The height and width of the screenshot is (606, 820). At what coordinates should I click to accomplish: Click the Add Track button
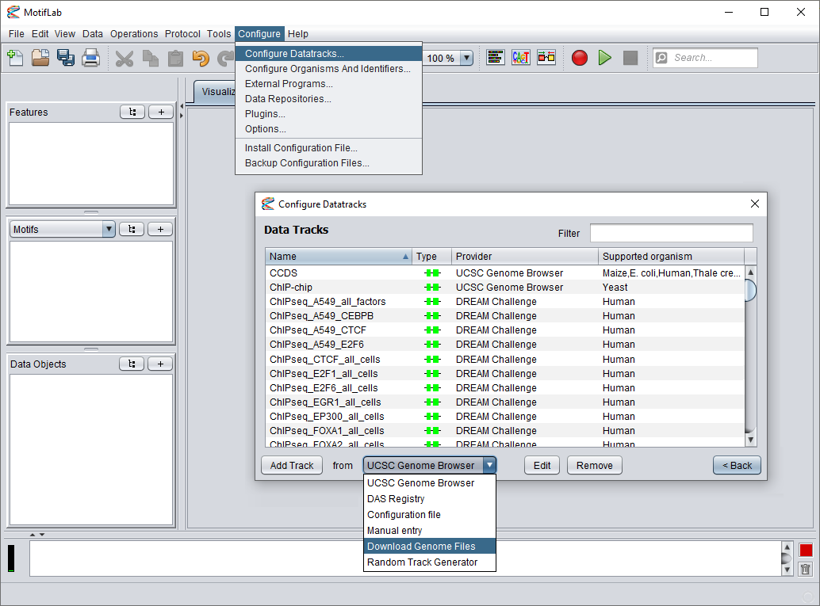(x=292, y=466)
